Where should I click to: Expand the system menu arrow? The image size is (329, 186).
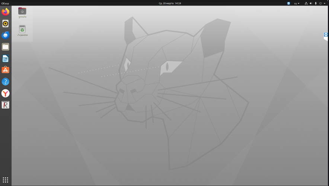click(x=325, y=3)
